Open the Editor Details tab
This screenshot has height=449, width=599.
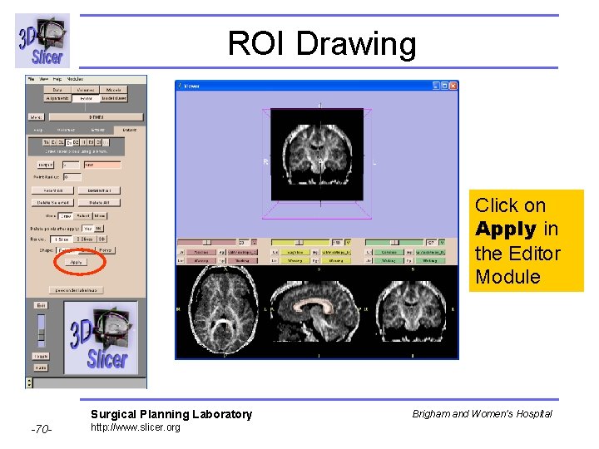click(129, 130)
